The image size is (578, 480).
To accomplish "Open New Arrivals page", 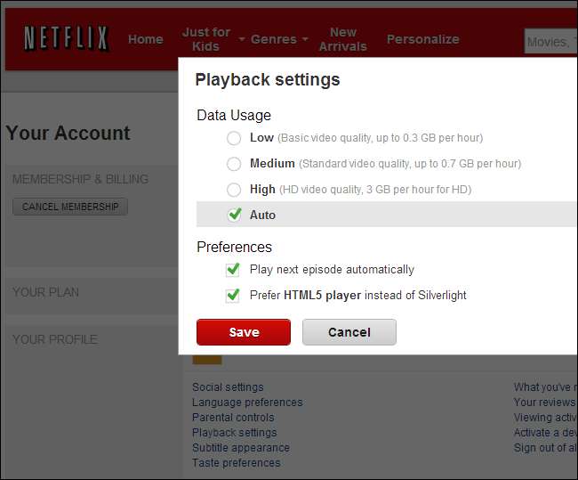I will pos(343,39).
